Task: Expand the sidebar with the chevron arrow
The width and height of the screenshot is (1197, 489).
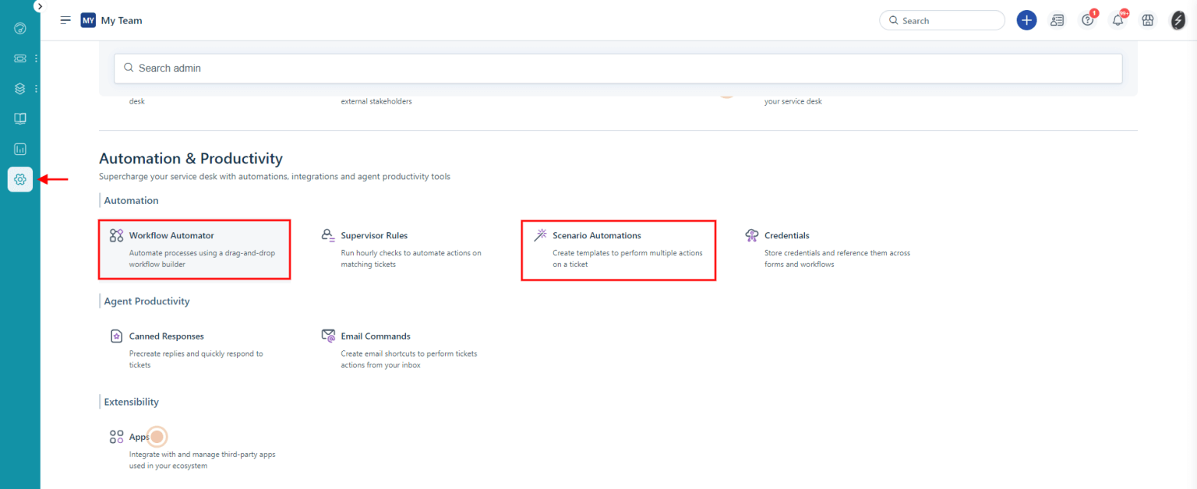Action: (40, 5)
